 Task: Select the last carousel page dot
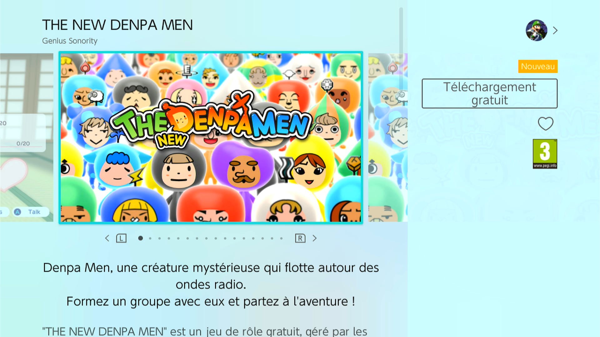[x=282, y=238]
